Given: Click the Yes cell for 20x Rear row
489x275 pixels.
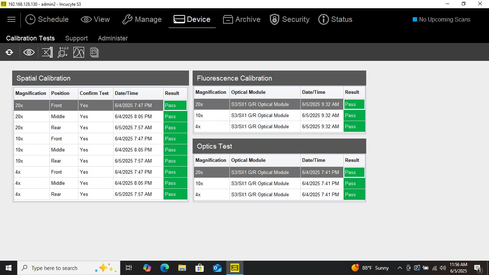Looking at the screenshot, I should pos(96,127).
